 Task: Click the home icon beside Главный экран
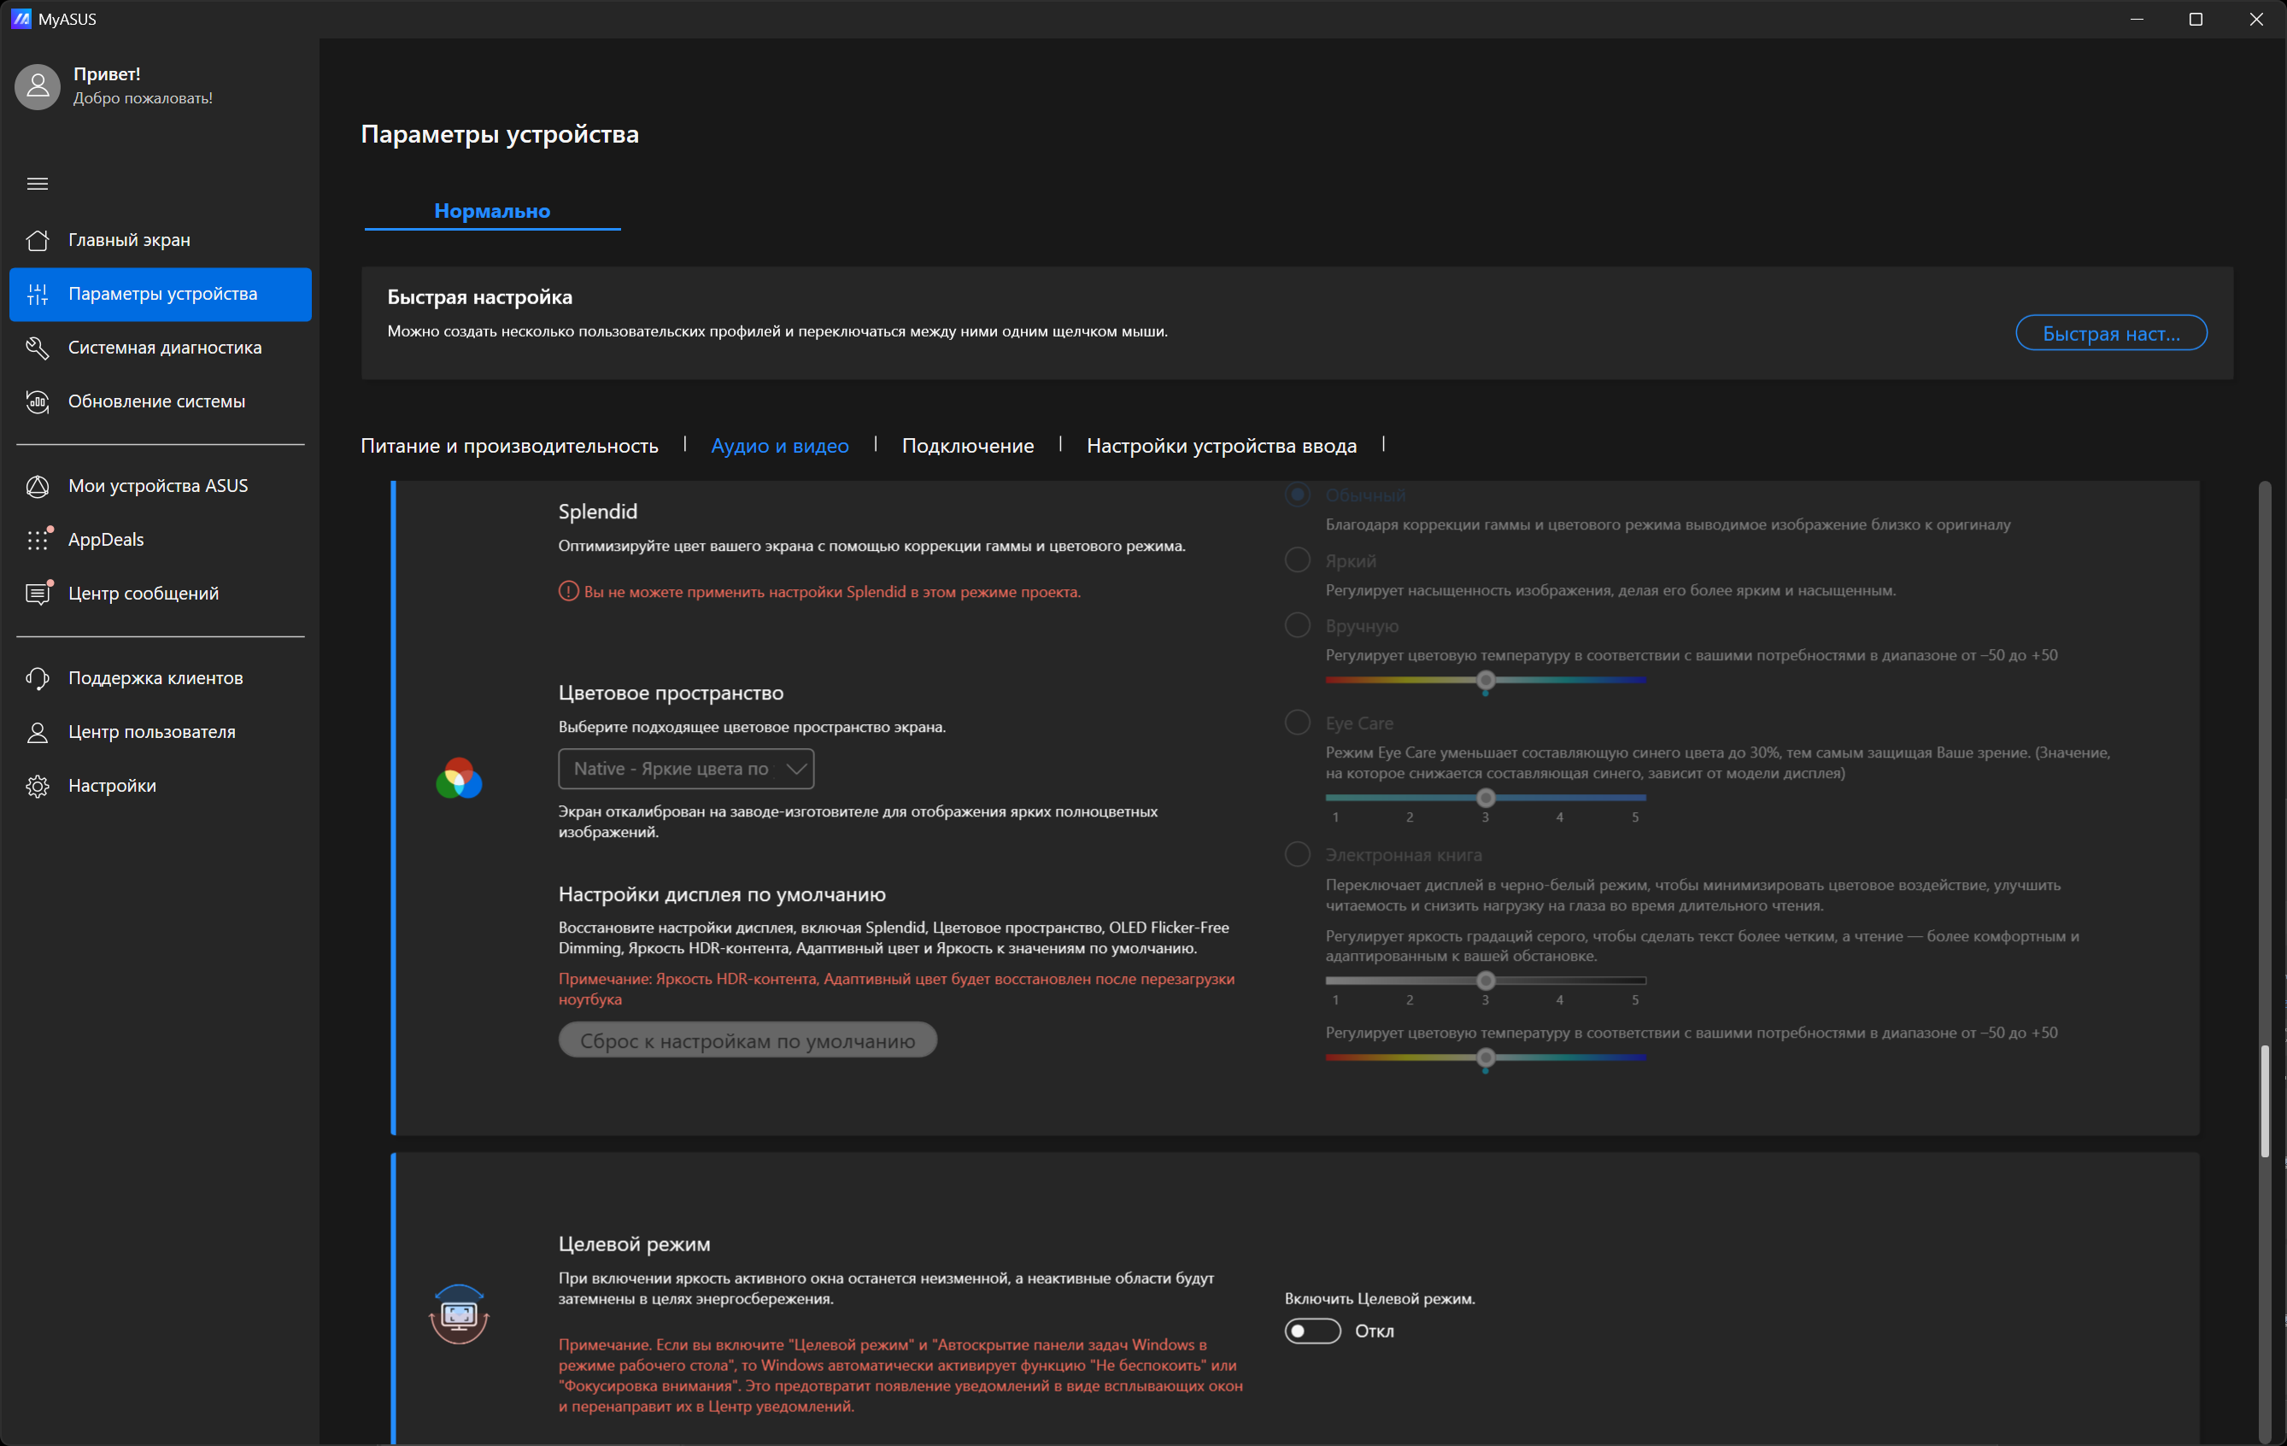(x=37, y=240)
